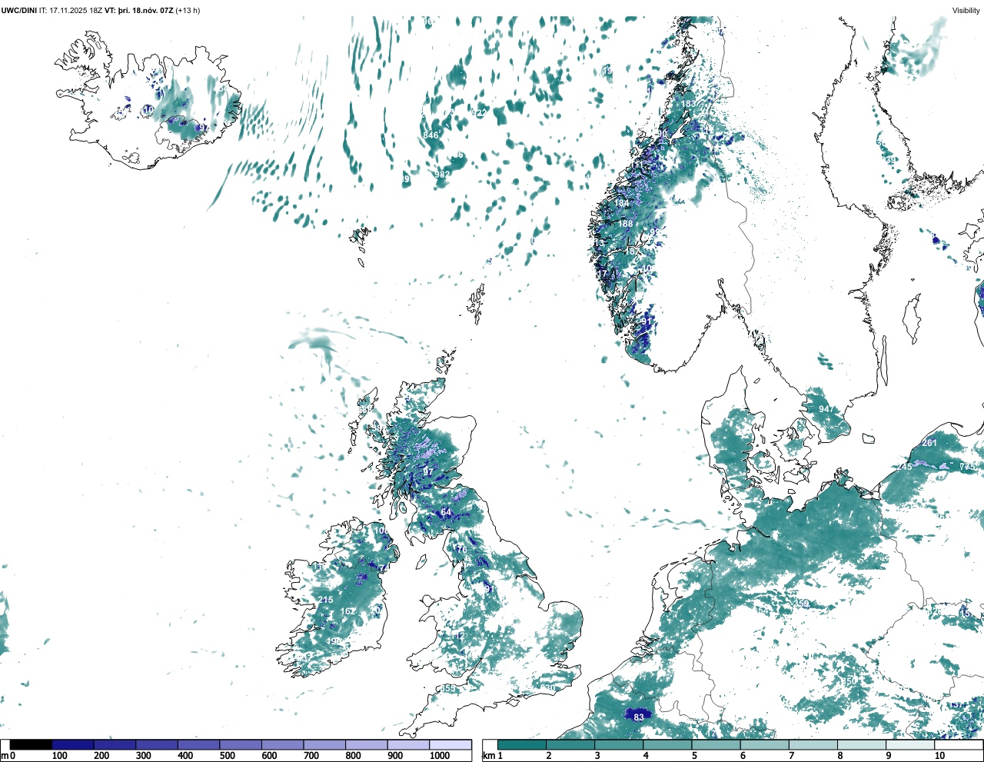Viewport: 984px width, 762px height.
Task: Select the 100–200 m dark blue swatch
Action: point(73,744)
